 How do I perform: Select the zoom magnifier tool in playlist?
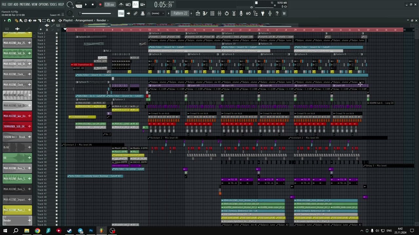(x=48, y=21)
